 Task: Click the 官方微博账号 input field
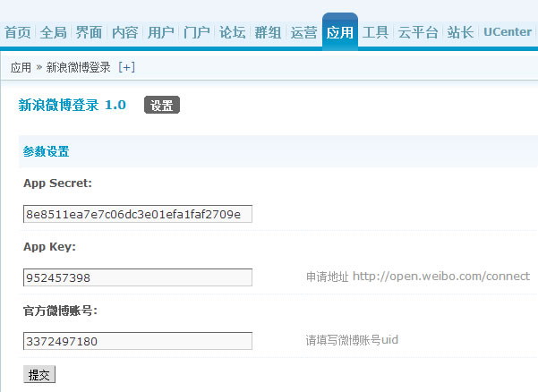(x=138, y=341)
